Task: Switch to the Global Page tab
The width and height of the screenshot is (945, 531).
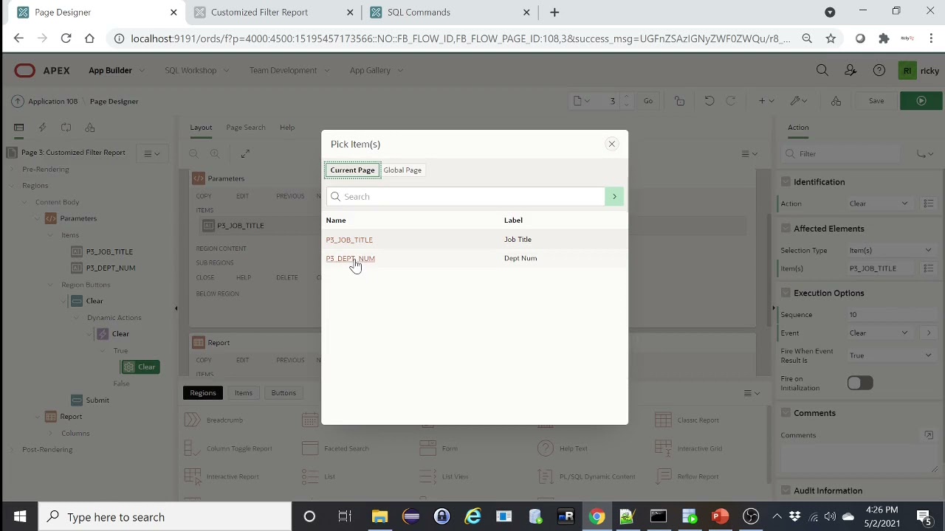Action: pyautogui.click(x=402, y=170)
